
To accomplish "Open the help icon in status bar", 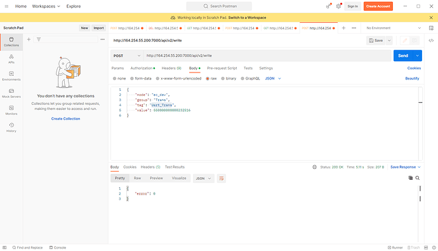I will pyautogui.click(x=434, y=248).
